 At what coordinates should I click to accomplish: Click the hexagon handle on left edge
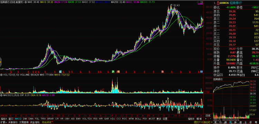0,62
